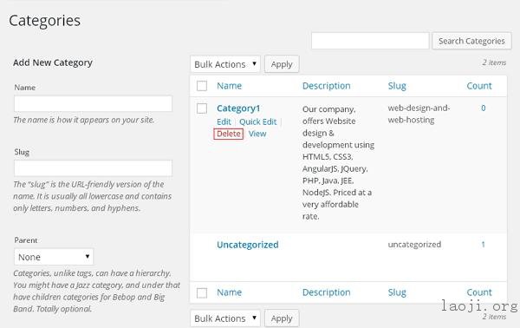Open the Uncategorized category link

248,245
